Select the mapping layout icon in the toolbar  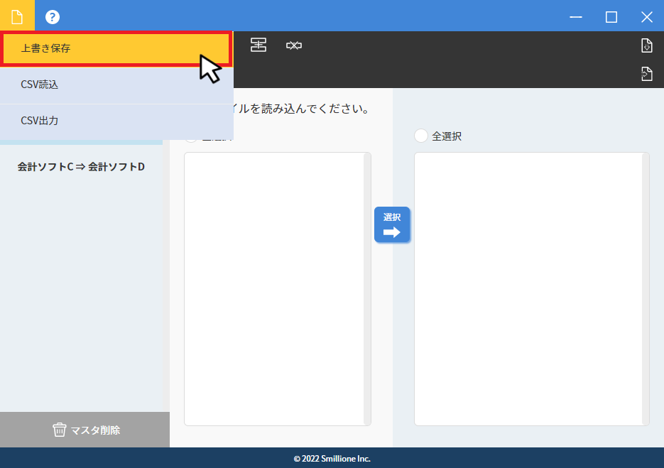click(258, 45)
